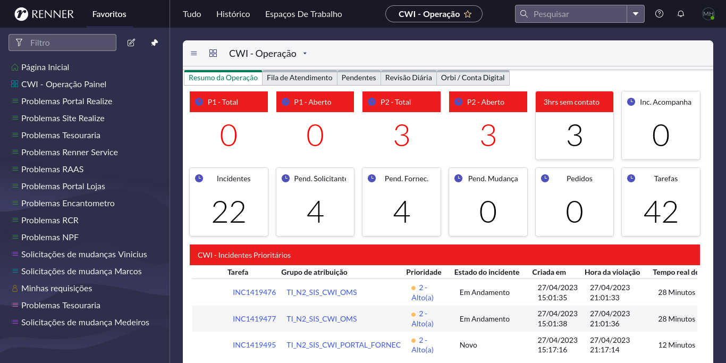The image size is (726, 363).
Task: Switch to Fila de Atendimento tab
Action: coord(300,78)
